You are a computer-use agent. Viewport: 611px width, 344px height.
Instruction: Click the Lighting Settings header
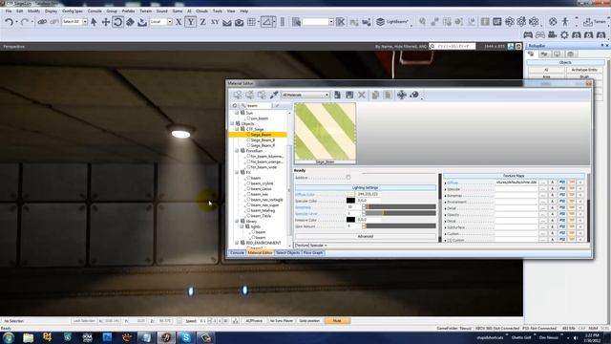point(366,187)
